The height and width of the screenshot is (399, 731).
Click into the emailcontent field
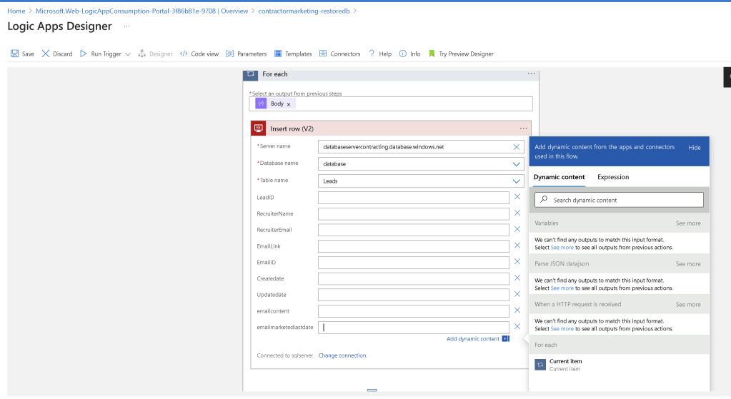[x=414, y=311]
